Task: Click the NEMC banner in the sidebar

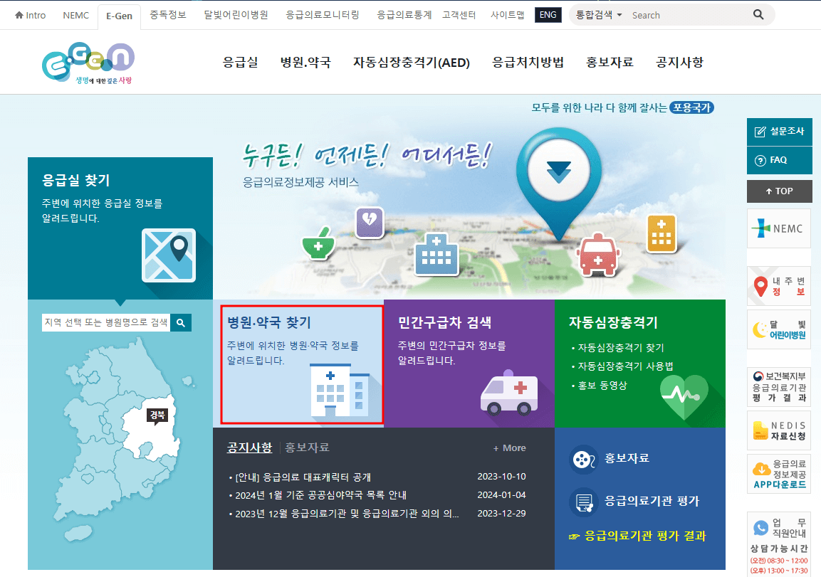Action: tap(778, 228)
